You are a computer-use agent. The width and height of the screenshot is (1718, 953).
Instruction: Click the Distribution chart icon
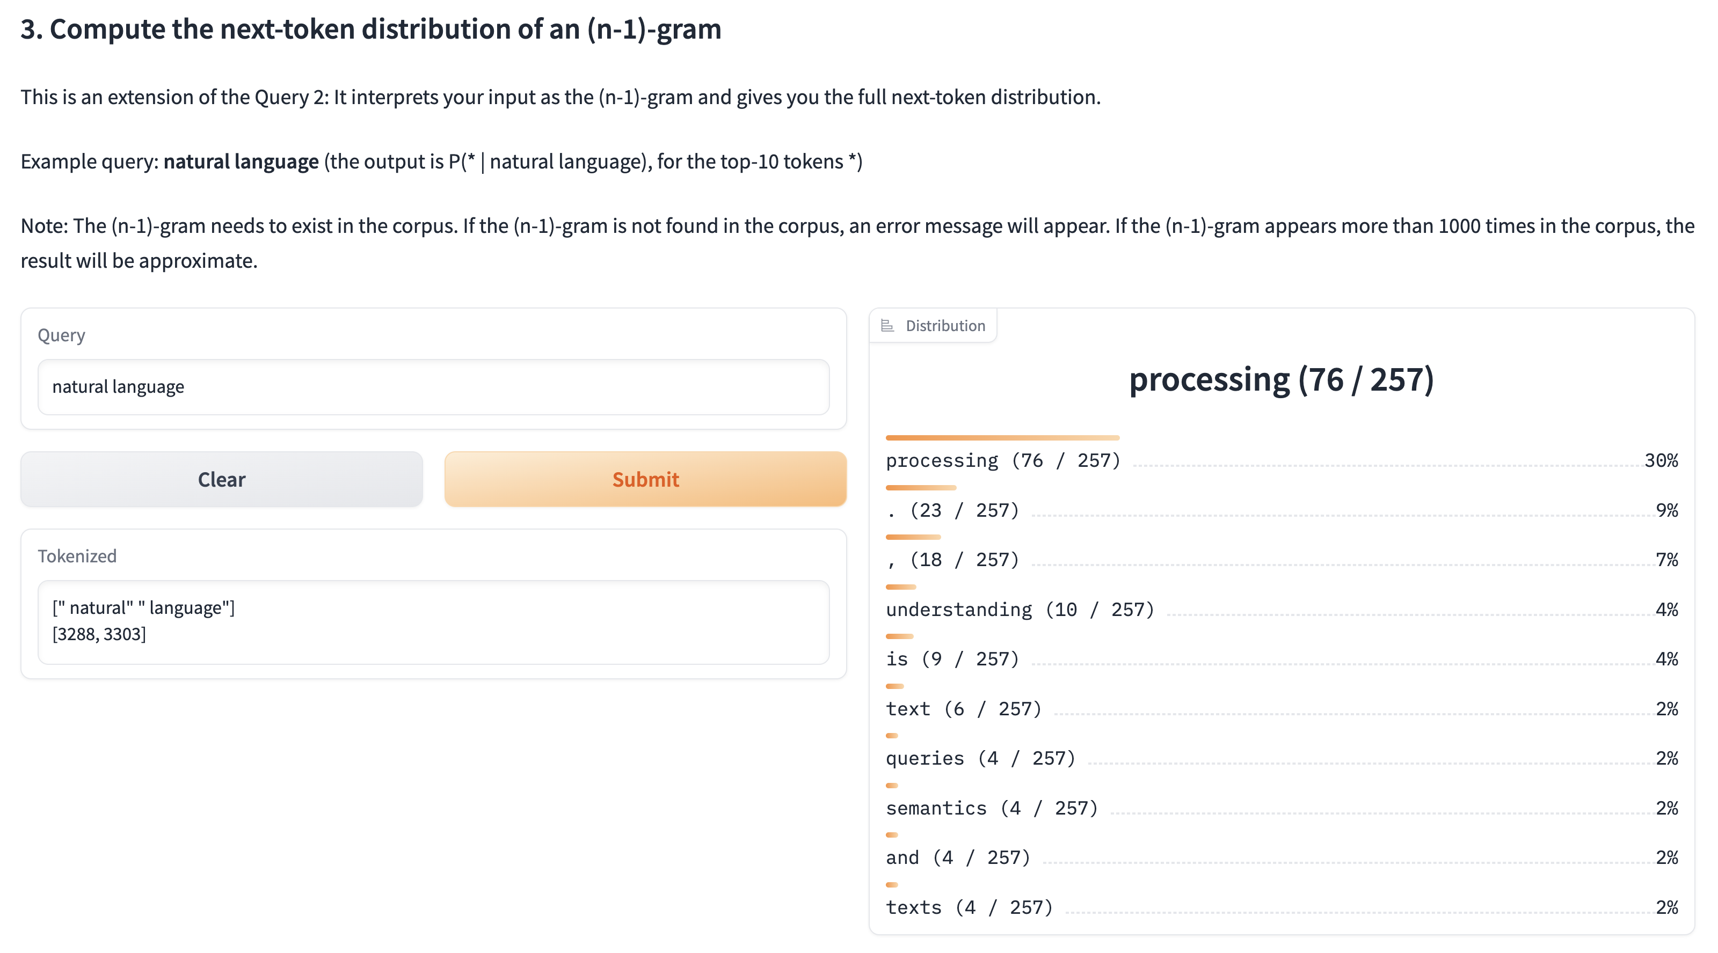887,326
